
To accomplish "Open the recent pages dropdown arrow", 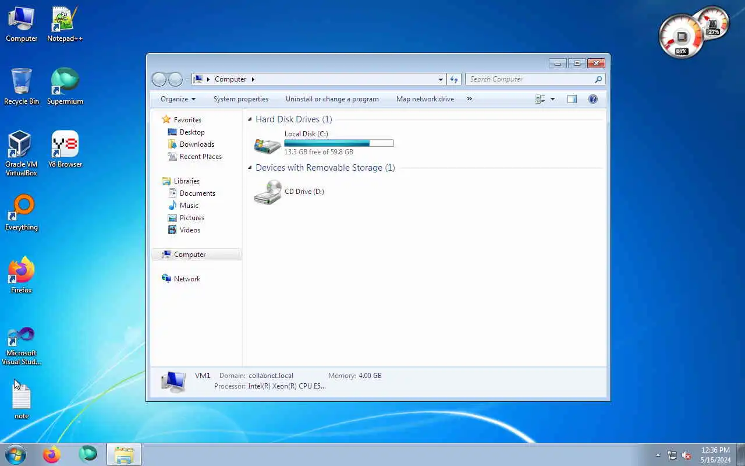I will click(187, 79).
